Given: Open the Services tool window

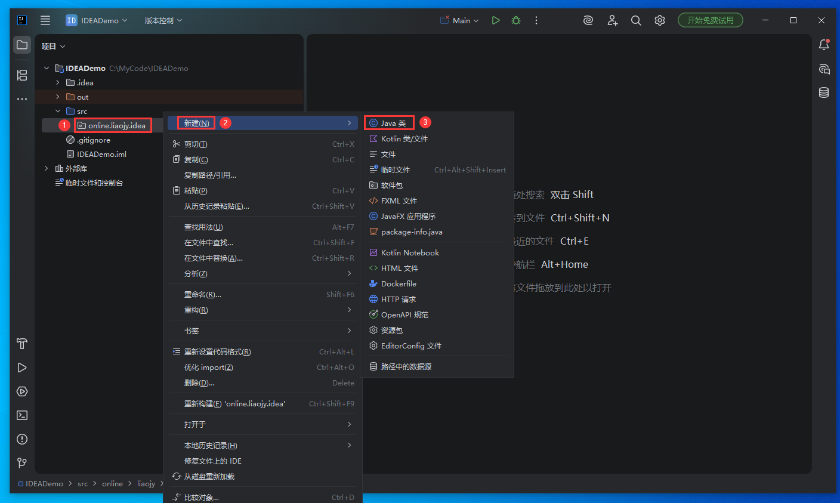Looking at the screenshot, I should pyautogui.click(x=22, y=391).
